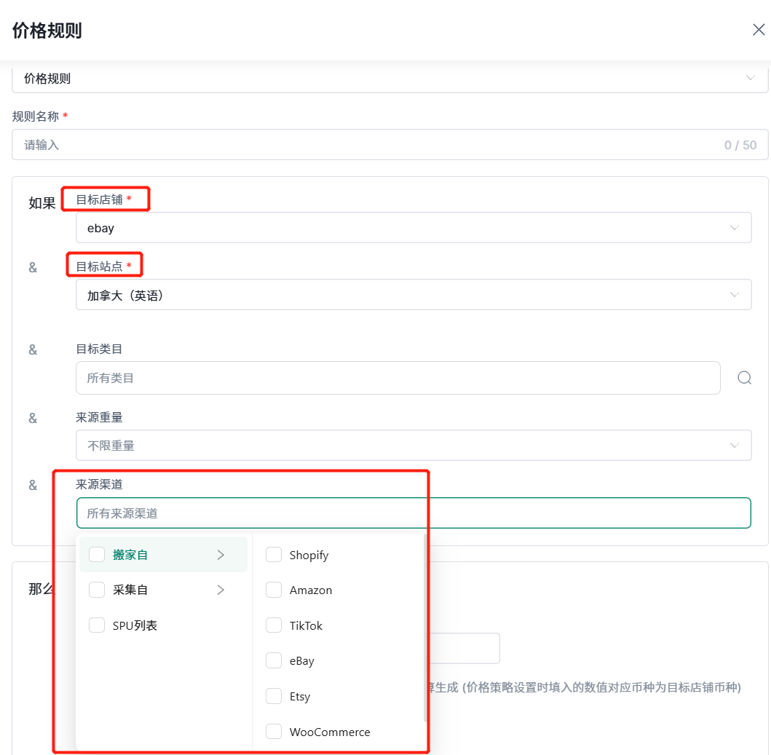Check the 采集自 checkbox

tap(97, 590)
